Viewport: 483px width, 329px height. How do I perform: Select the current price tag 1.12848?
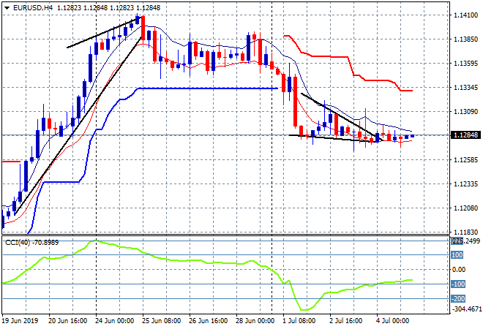pos(465,135)
